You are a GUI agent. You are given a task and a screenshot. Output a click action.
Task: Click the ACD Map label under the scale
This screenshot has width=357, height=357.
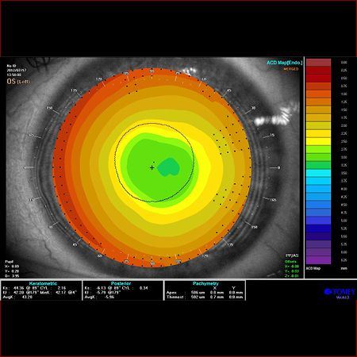313,268
